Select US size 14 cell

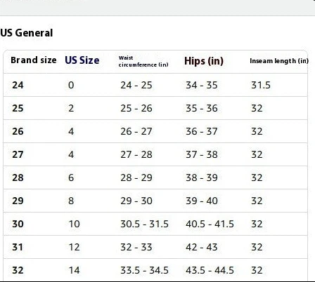[74, 270]
